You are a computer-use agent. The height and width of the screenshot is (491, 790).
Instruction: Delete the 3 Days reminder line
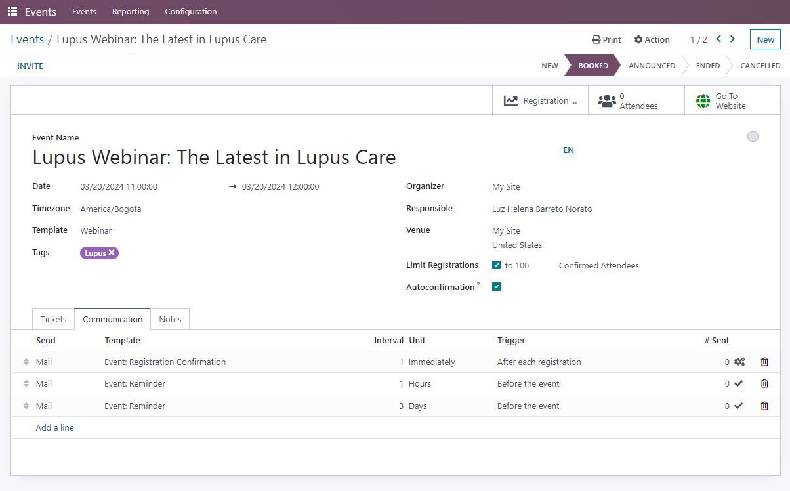[764, 406]
